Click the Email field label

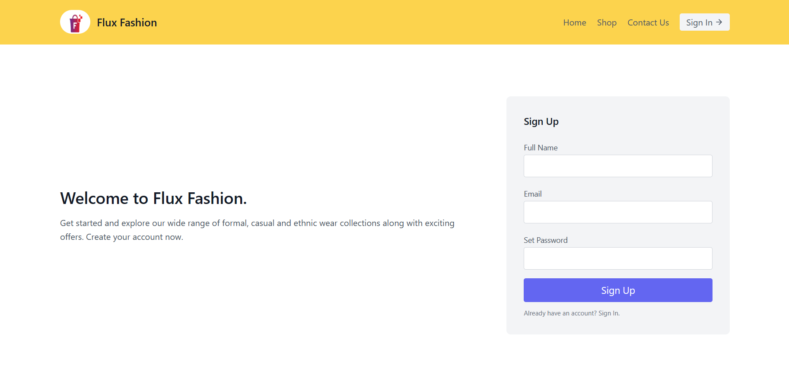tap(532, 194)
